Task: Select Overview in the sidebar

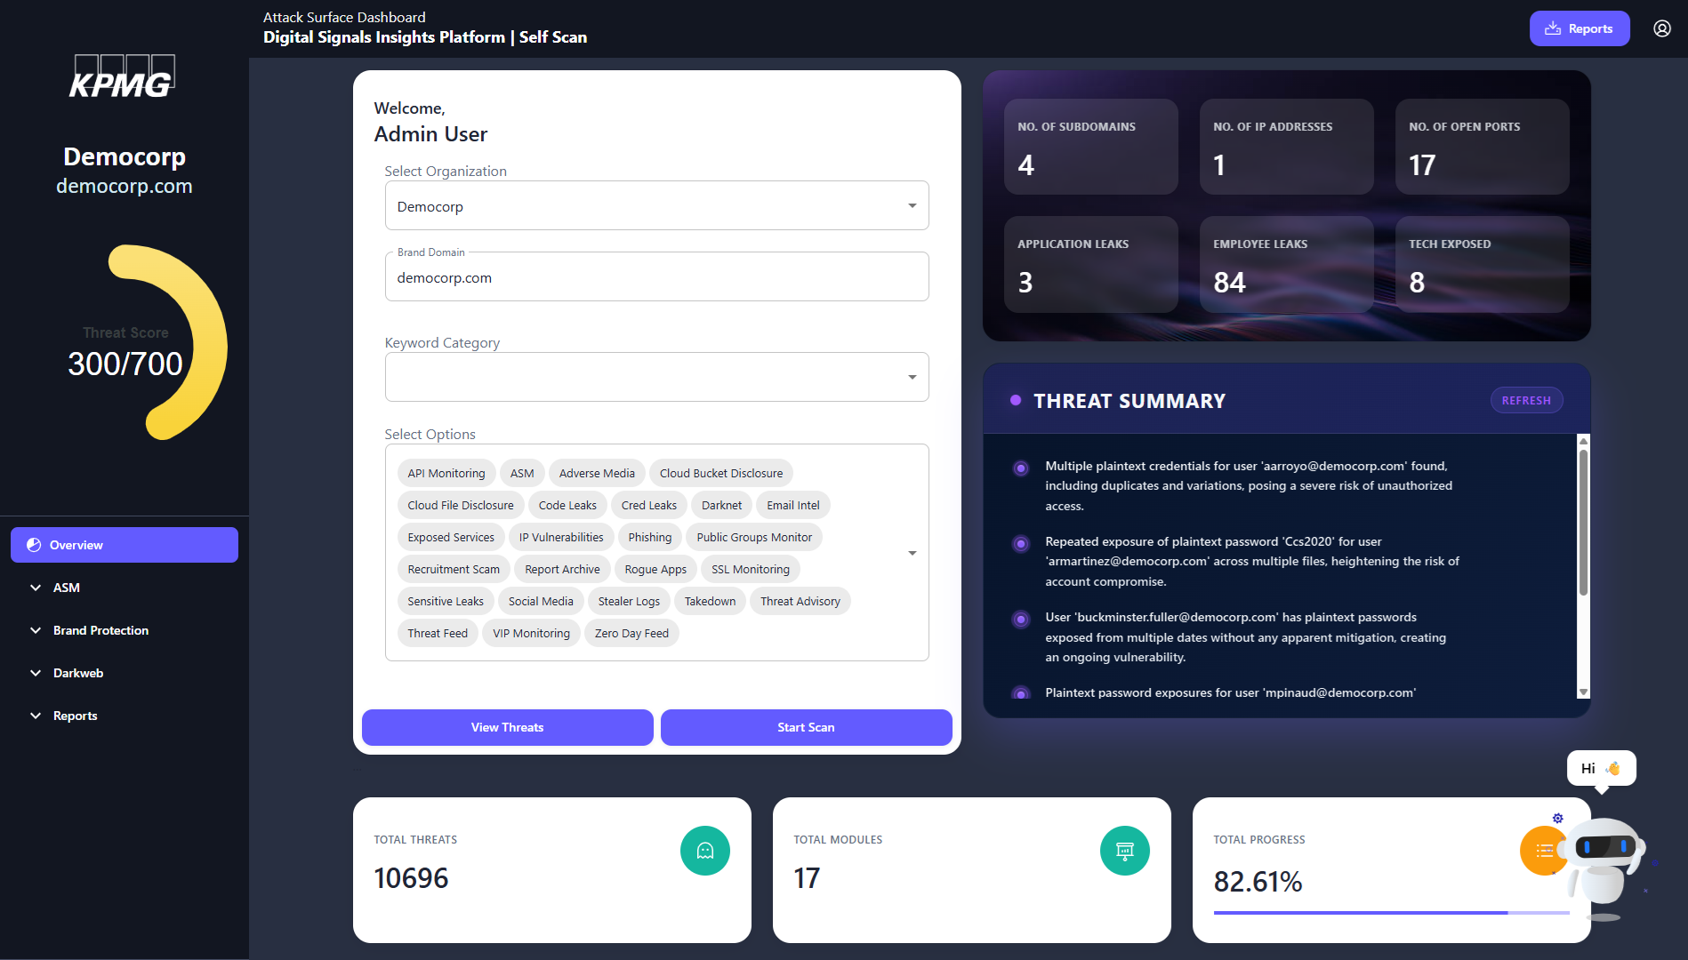Action: (125, 545)
